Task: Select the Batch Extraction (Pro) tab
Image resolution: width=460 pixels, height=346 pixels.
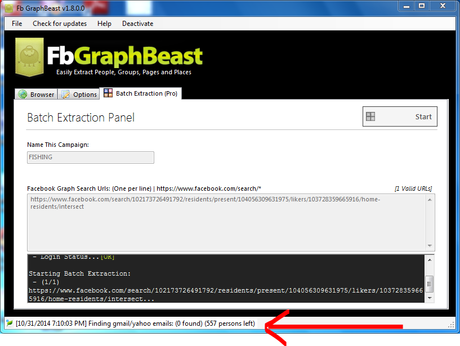Action: pyautogui.click(x=141, y=93)
